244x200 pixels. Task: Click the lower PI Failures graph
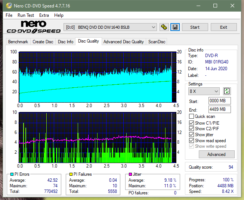[98, 138]
